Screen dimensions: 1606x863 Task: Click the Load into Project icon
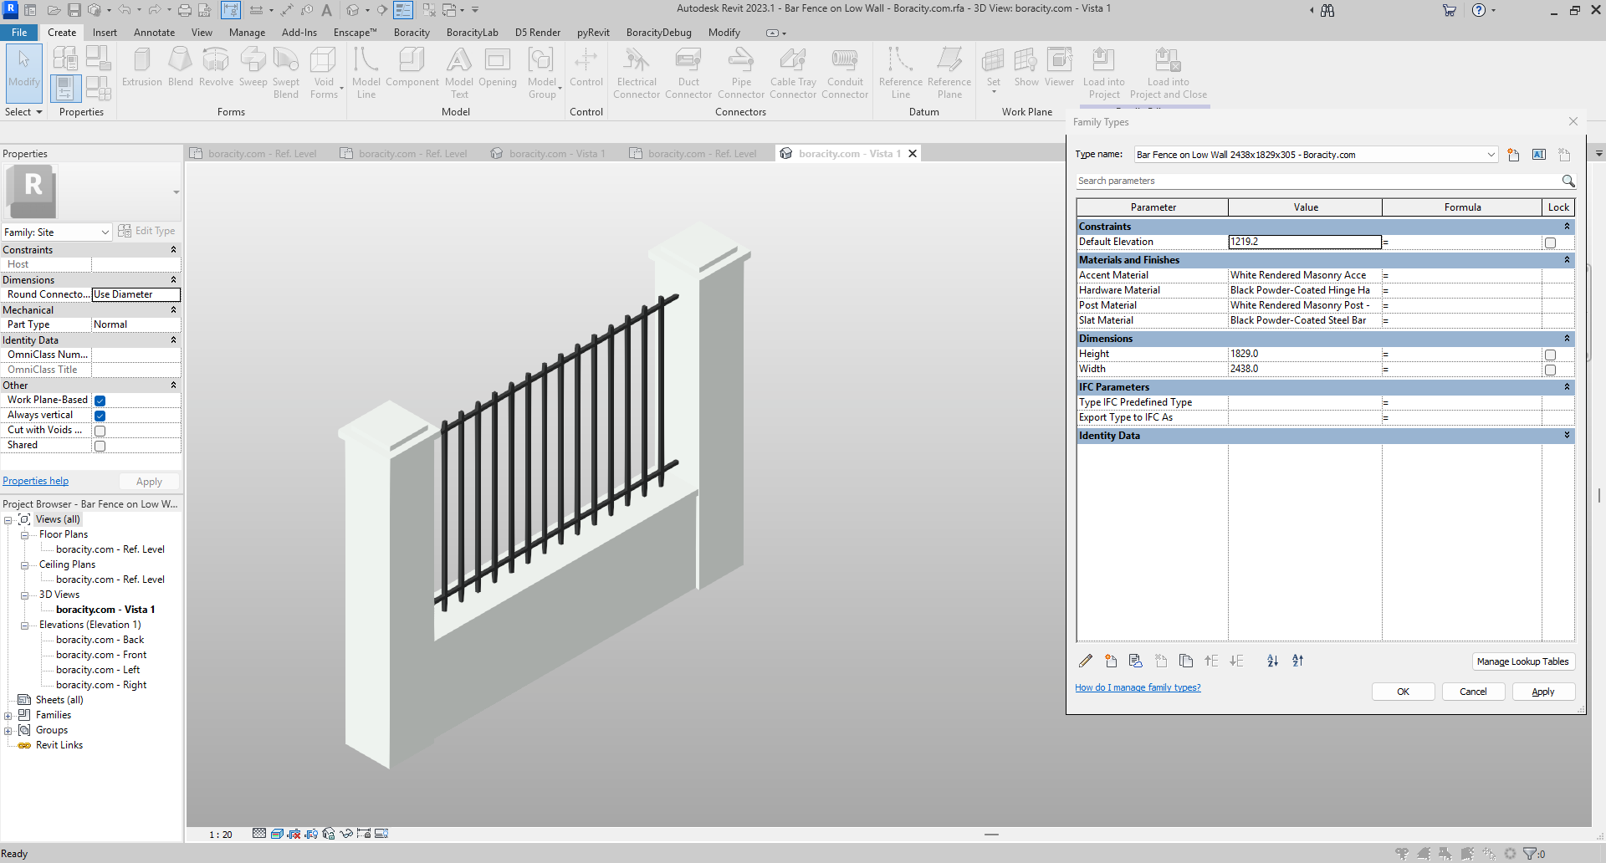click(1103, 73)
